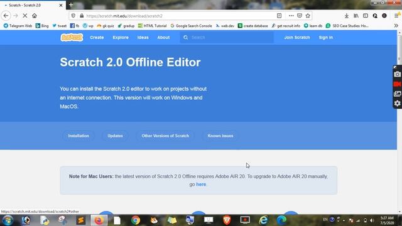
Task: Open the Explore menu item
Action: [121, 38]
